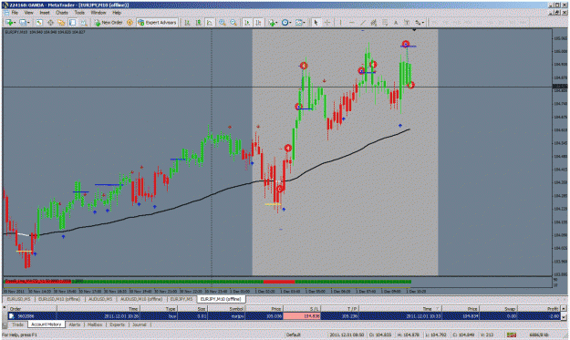The height and width of the screenshot is (340, 570).
Task: Select the Text Label tool
Action: [407, 23]
